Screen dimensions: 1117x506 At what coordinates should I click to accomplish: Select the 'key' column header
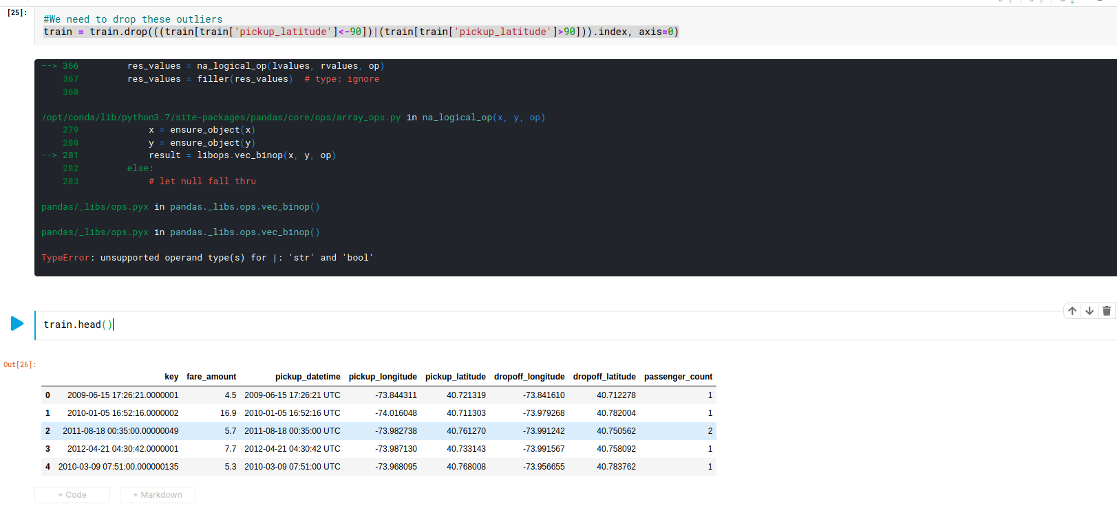[x=171, y=377]
